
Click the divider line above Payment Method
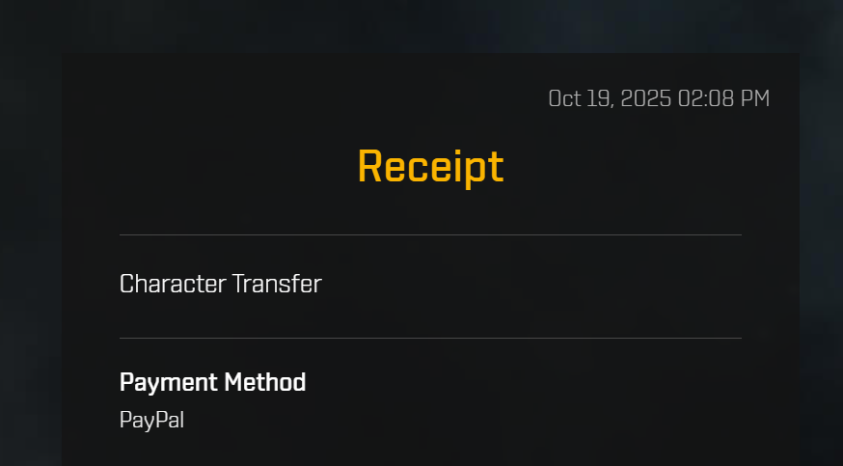coord(430,338)
